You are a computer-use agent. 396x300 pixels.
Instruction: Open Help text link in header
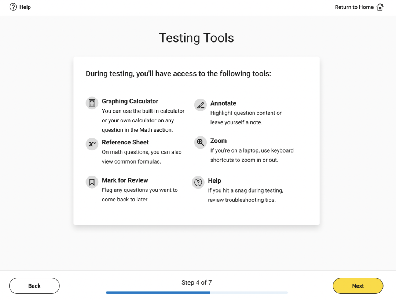click(x=25, y=7)
